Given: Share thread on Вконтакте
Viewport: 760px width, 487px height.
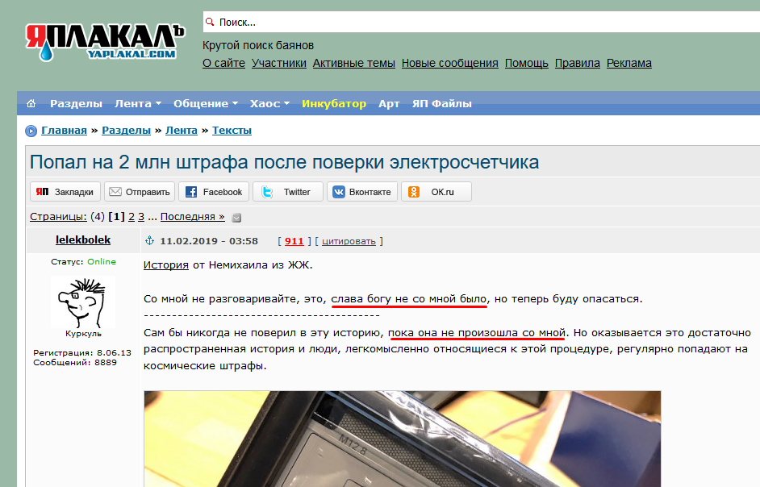Looking at the screenshot, I should (362, 191).
